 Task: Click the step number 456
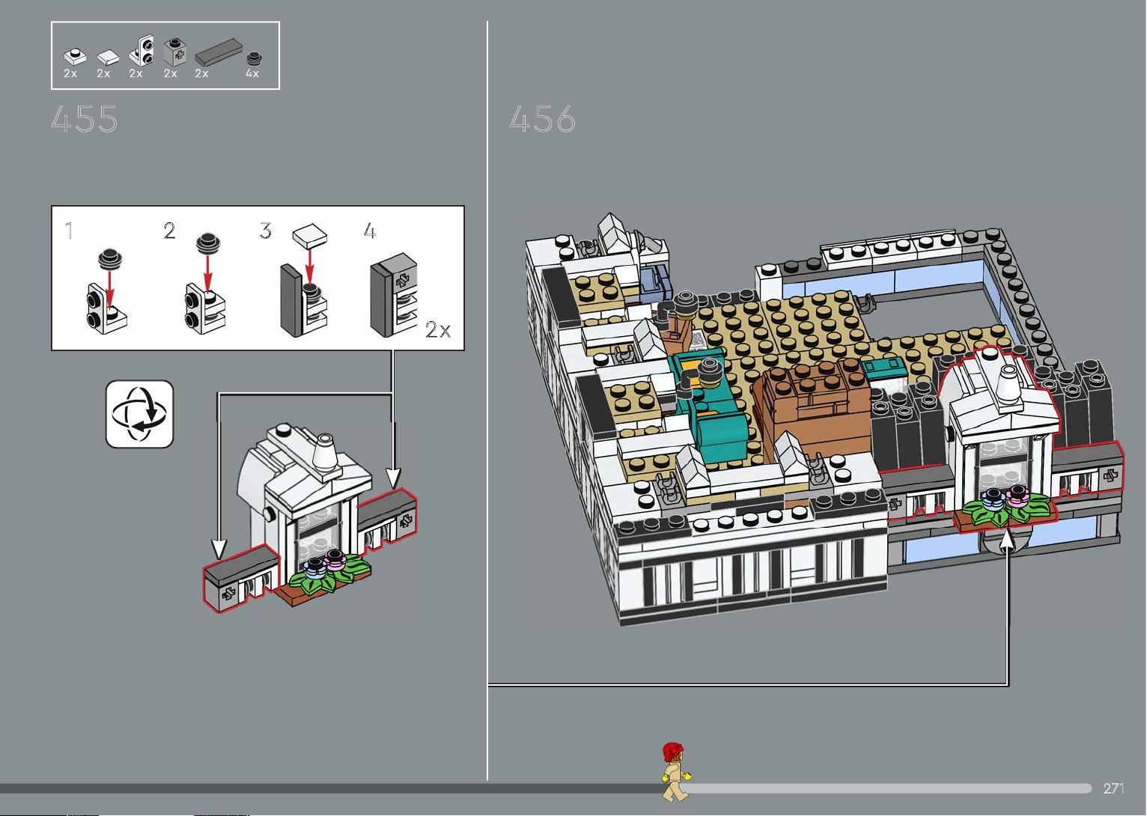542,119
